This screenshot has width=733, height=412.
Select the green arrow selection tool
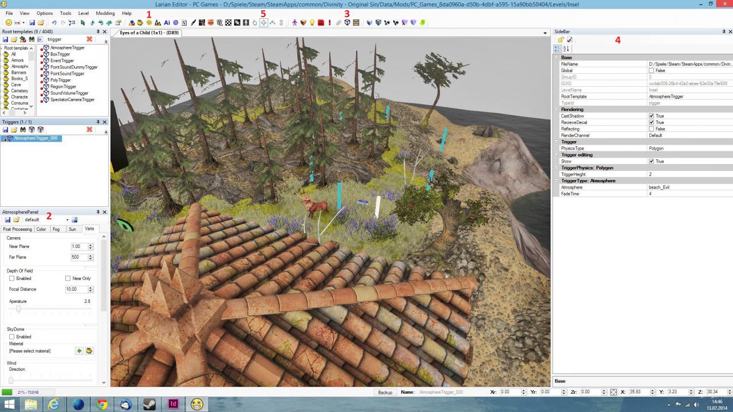click(83, 23)
